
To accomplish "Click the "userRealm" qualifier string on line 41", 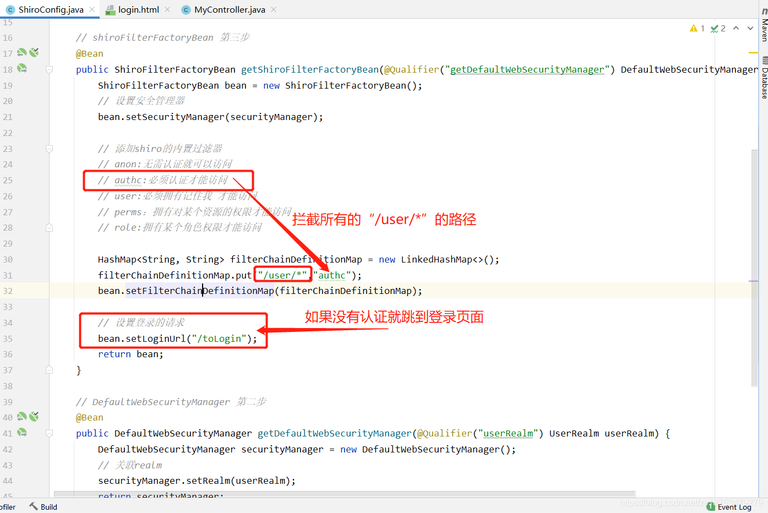I will 508,433.
